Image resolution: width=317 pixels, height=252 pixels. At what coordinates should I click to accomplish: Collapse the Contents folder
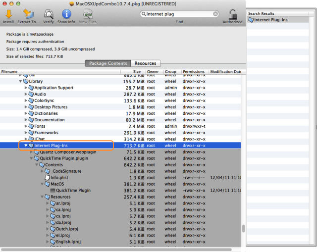pos(37,165)
